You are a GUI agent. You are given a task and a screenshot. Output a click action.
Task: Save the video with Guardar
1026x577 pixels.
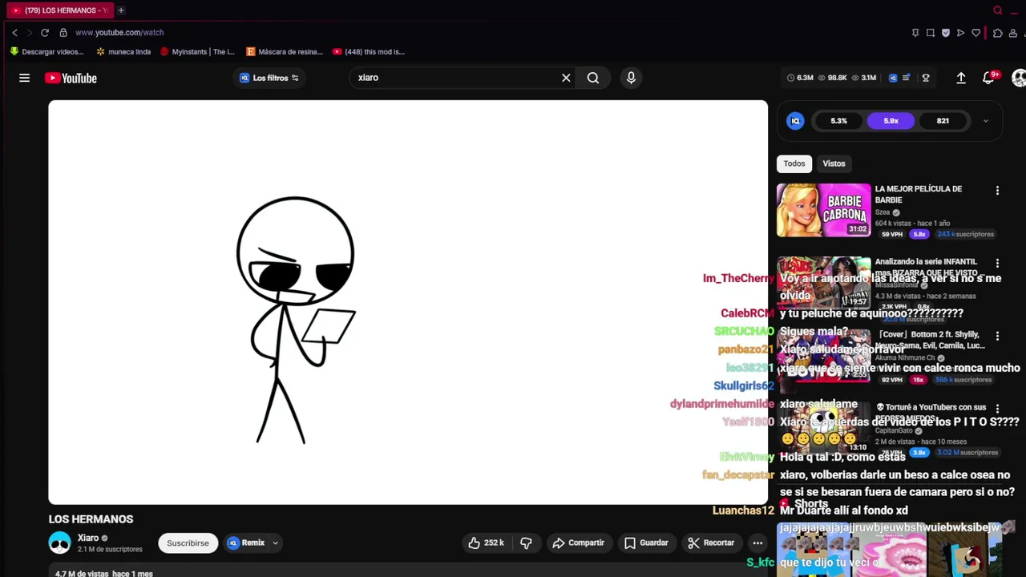[x=646, y=543]
